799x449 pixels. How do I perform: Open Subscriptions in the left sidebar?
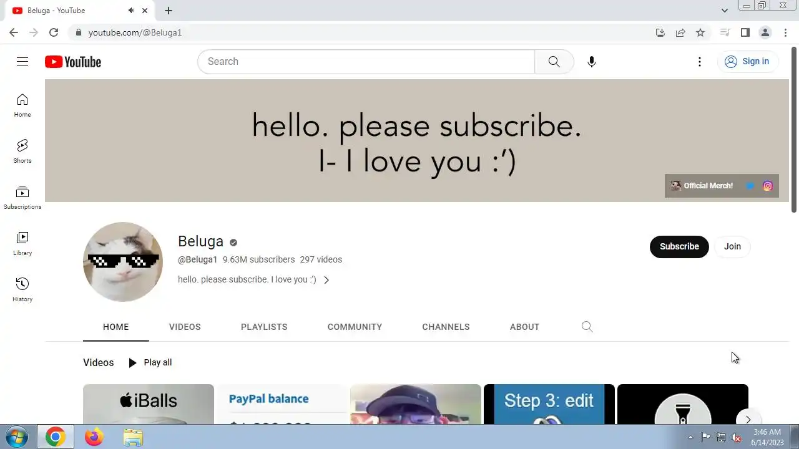22,198
